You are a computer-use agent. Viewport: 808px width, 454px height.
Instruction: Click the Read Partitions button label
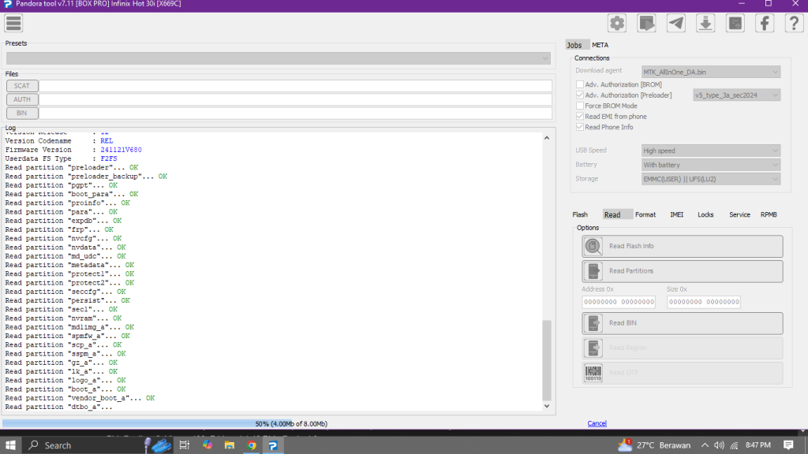click(x=631, y=271)
